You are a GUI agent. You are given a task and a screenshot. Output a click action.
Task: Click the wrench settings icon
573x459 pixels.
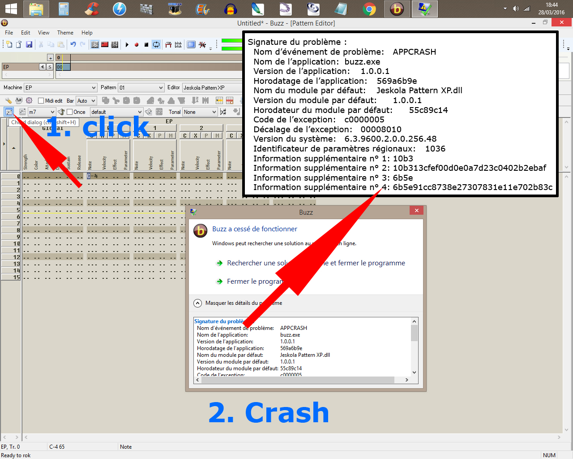(9, 100)
